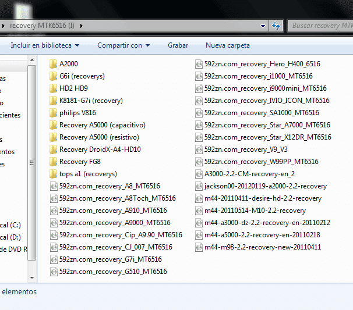Click the HD2 HD9 folder icon
Screen dimensions: 353x310
[x=53, y=88]
